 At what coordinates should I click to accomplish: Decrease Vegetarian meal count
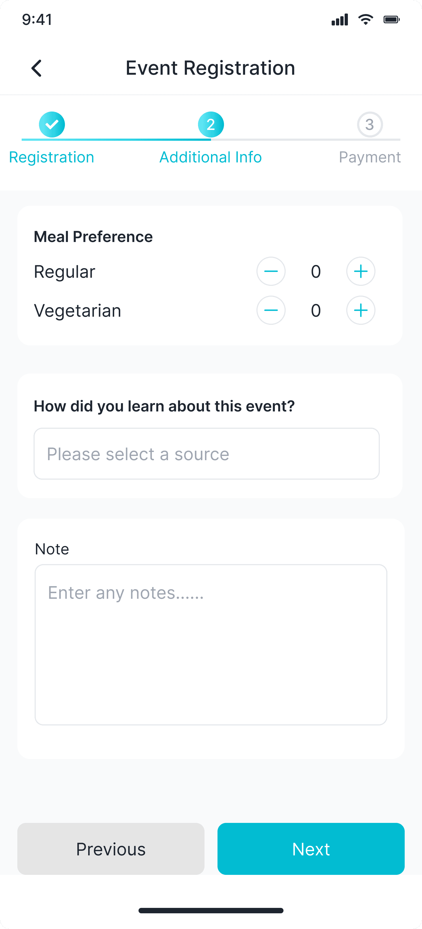pyautogui.click(x=271, y=310)
